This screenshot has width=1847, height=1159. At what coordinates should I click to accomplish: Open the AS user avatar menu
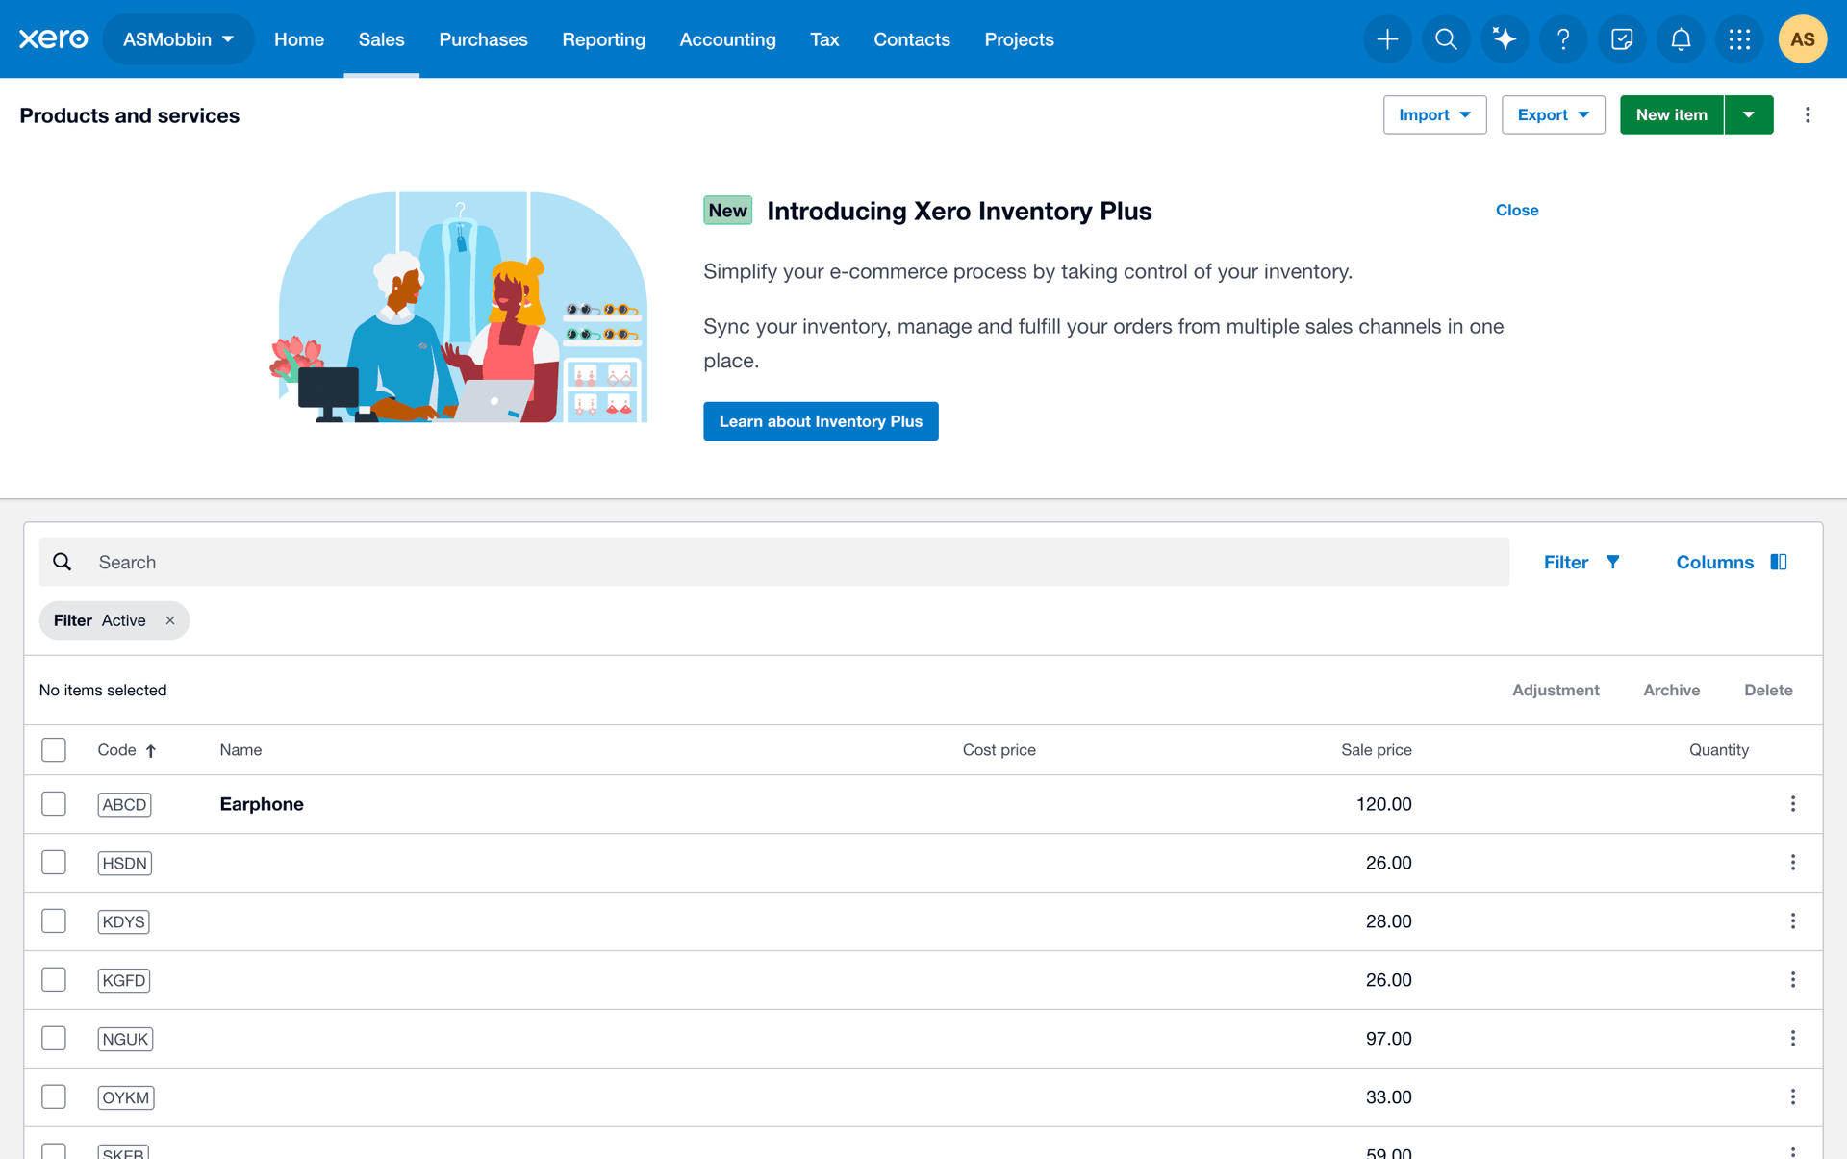click(1802, 39)
